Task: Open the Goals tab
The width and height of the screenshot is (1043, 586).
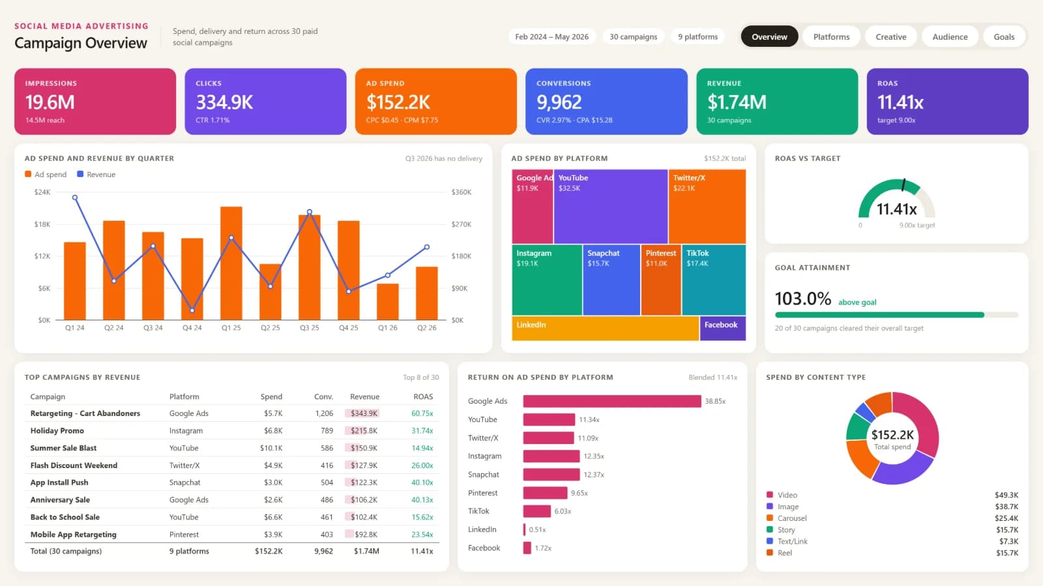Action: click(x=1004, y=36)
